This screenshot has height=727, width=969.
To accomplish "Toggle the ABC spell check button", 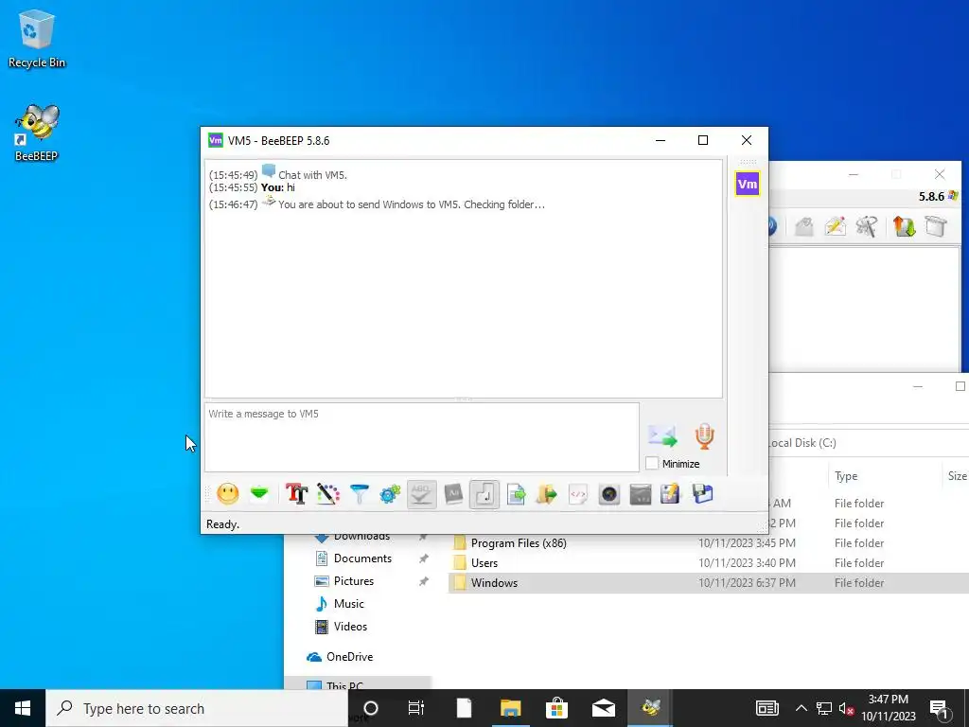I will pyautogui.click(x=421, y=494).
